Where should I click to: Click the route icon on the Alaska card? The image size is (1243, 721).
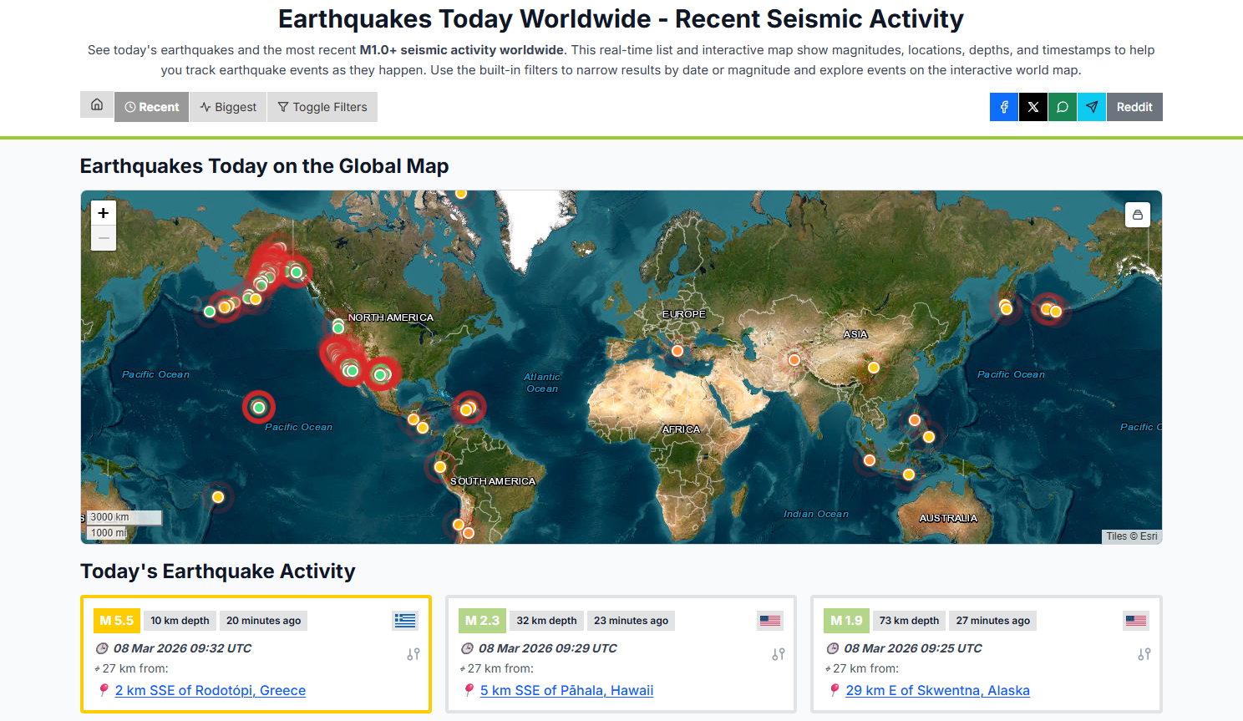1144,654
